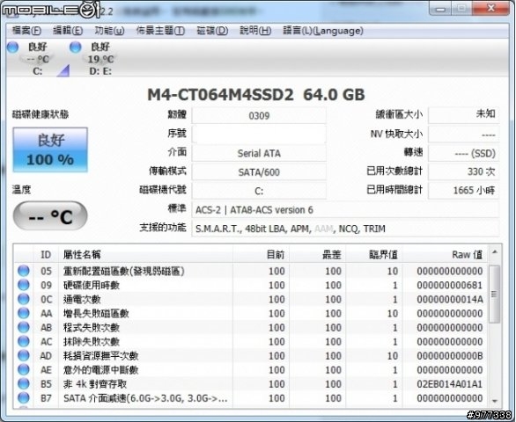Click the -- °C temperature button
Viewport: 516px width, 422px height.
(x=50, y=216)
